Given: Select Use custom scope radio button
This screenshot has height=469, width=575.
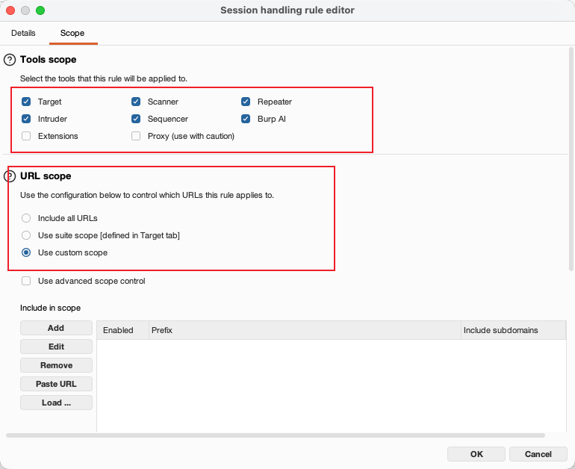Looking at the screenshot, I should [26, 252].
